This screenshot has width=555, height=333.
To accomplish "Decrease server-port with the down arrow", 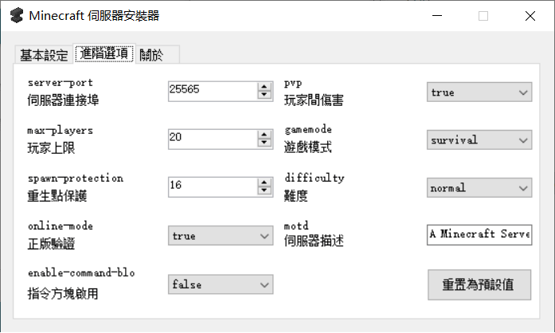I will tap(264, 96).
